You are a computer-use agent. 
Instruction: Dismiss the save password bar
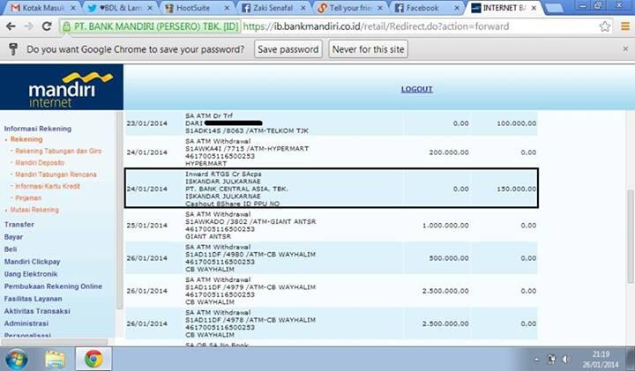(625, 49)
